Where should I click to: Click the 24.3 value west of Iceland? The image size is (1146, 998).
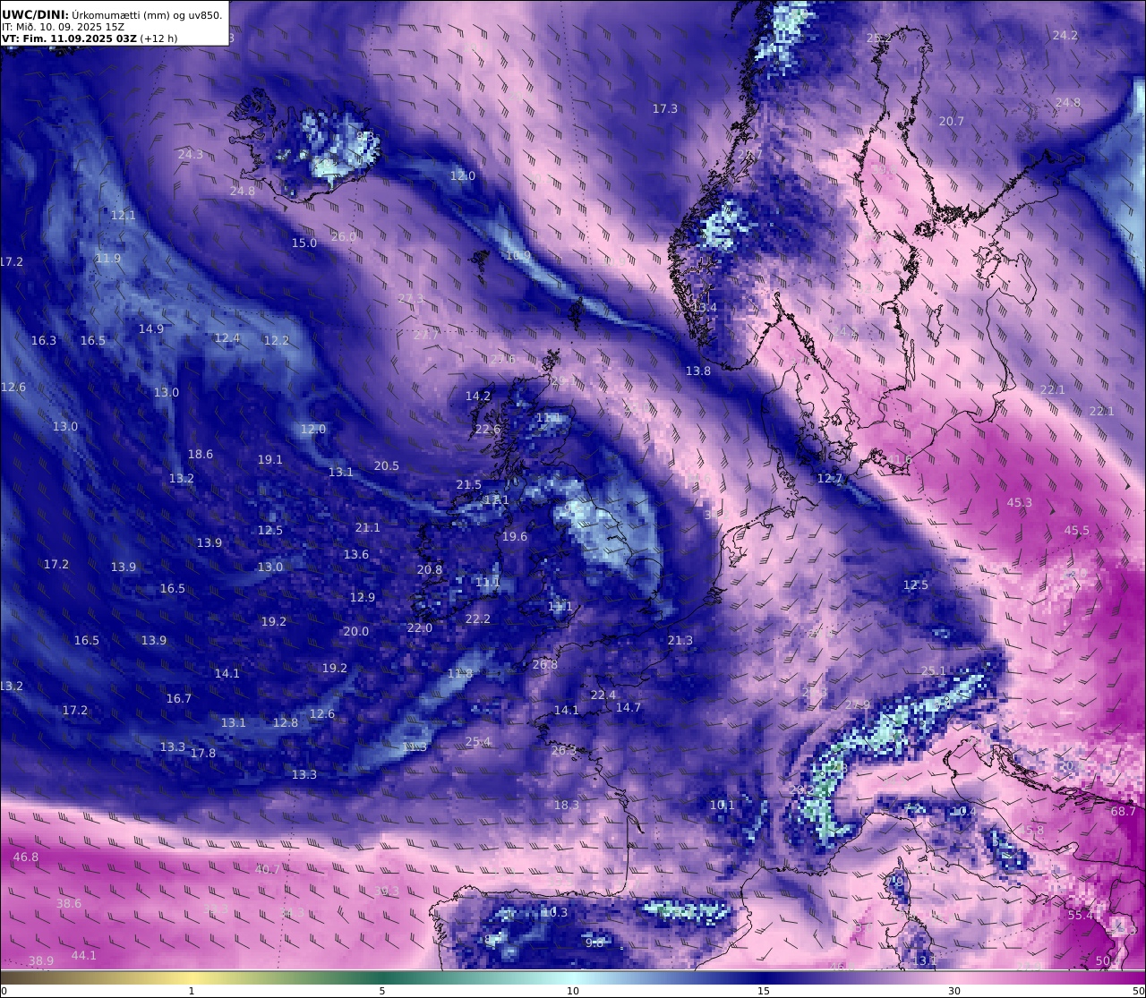(x=191, y=155)
